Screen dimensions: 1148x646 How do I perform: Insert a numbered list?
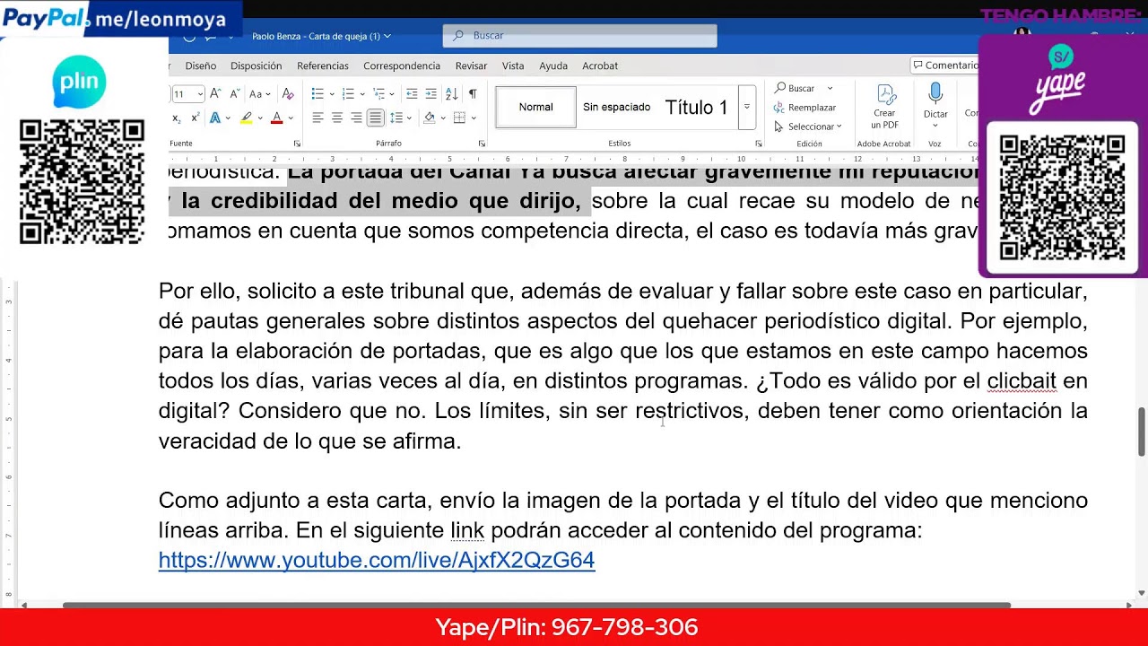click(x=348, y=93)
